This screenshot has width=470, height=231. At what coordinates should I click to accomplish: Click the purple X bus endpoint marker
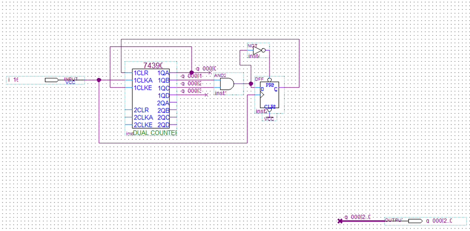point(340,221)
